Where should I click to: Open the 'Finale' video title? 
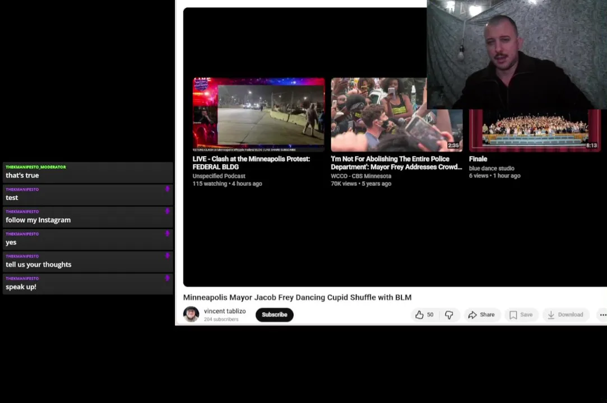pyautogui.click(x=478, y=159)
